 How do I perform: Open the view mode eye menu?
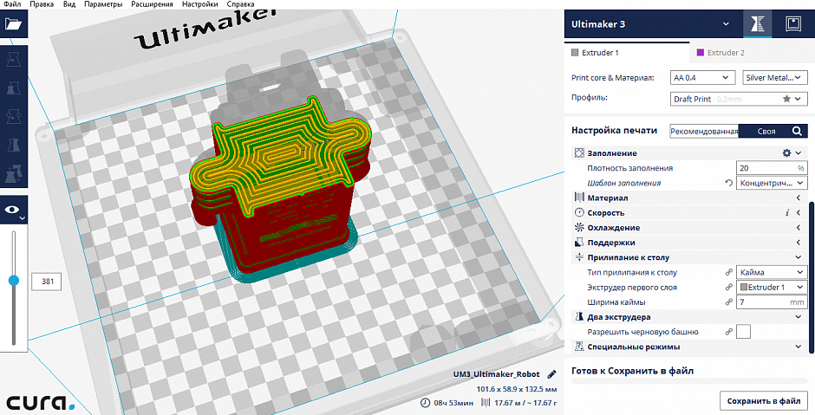tap(14, 211)
